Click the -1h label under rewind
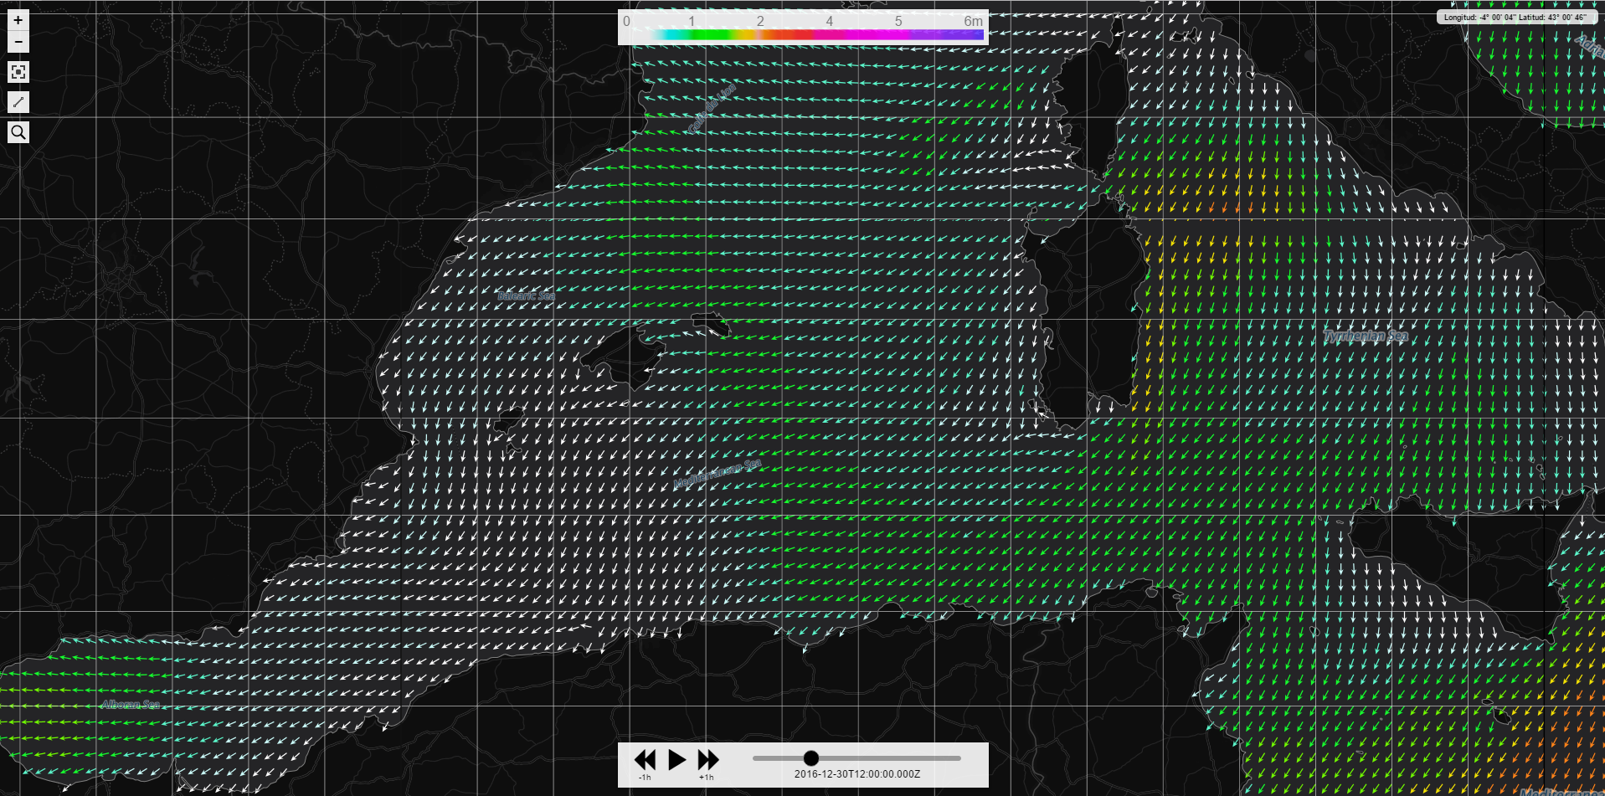The width and height of the screenshot is (1605, 796). coord(645,778)
